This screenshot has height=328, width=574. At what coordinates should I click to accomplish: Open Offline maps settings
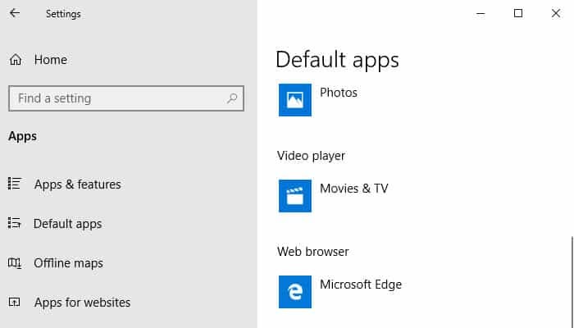tap(68, 263)
